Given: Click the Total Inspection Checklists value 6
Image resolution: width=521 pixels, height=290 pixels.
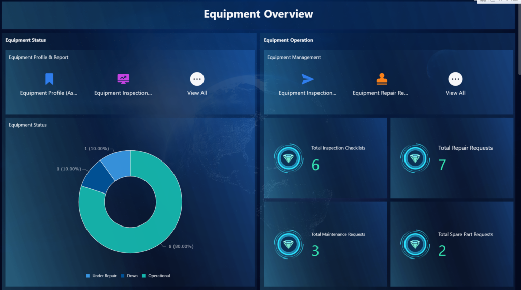Looking at the screenshot, I should tap(315, 165).
